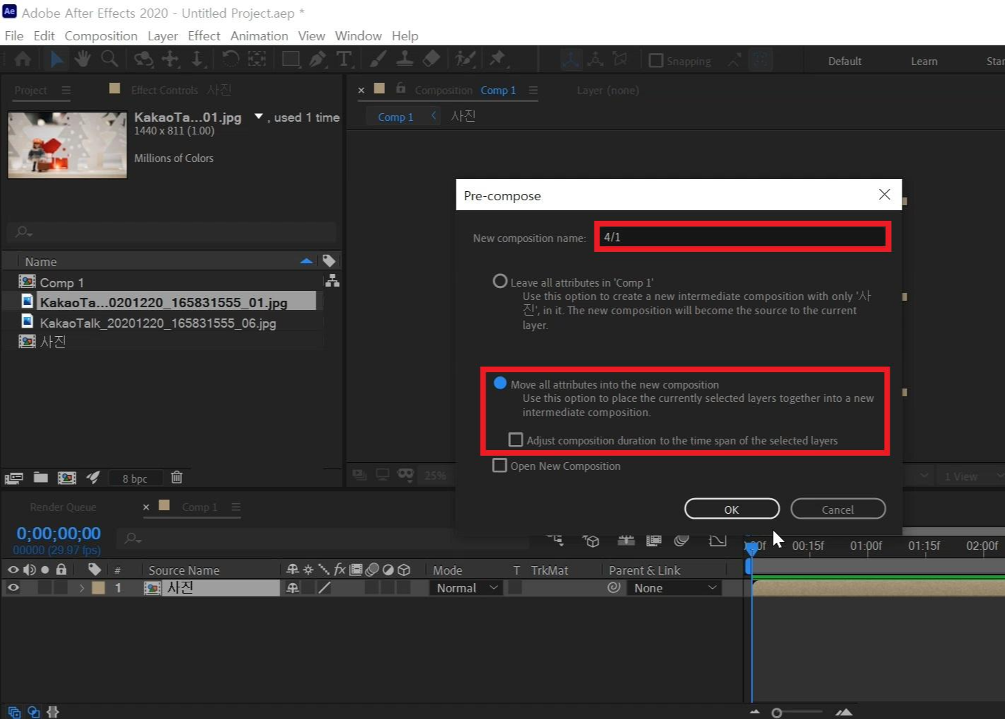Image resolution: width=1005 pixels, height=719 pixels.
Task: Open the Composition menu
Action: click(x=100, y=35)
